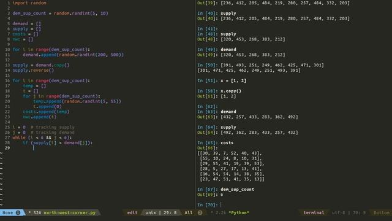Click 'x.copy()' in In [58]
The image size is (392, 221).
[x=231, y=91]
